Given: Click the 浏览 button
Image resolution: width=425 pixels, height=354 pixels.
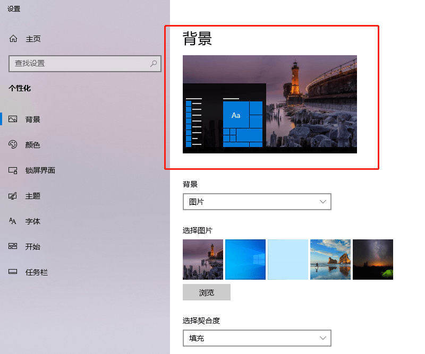Looking at the screenshot, I should (206, 292).
